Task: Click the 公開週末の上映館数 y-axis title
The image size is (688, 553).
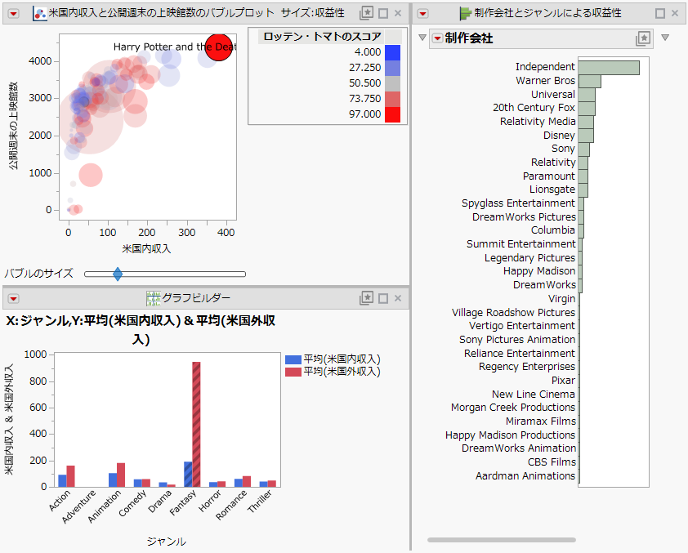Action: point(14,126)
